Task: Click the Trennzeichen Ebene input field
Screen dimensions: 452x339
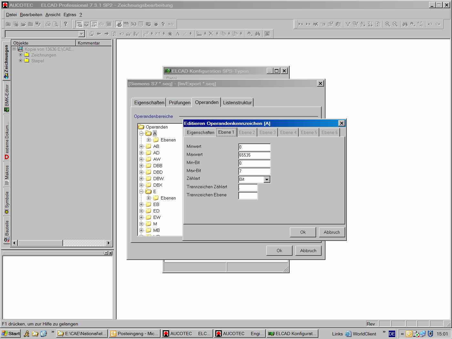Action: point(248,195)
